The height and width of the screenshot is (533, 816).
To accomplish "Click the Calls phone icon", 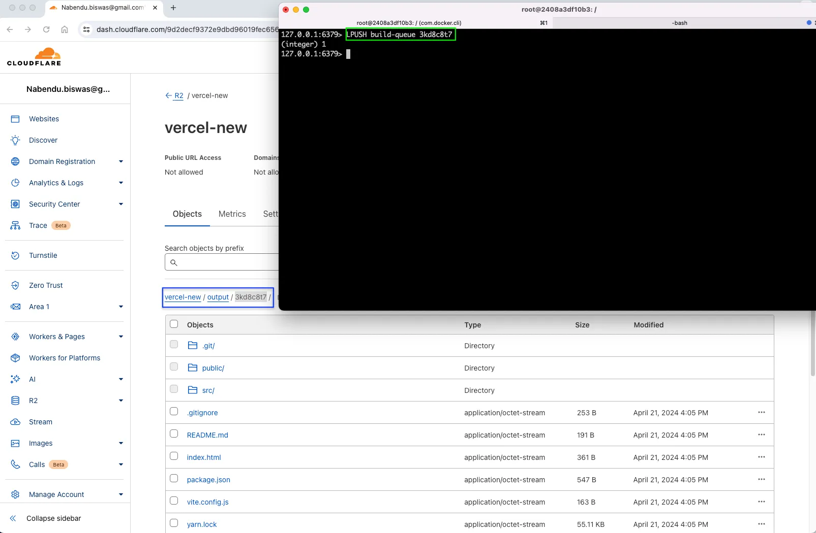I will [x=15, y=464].
